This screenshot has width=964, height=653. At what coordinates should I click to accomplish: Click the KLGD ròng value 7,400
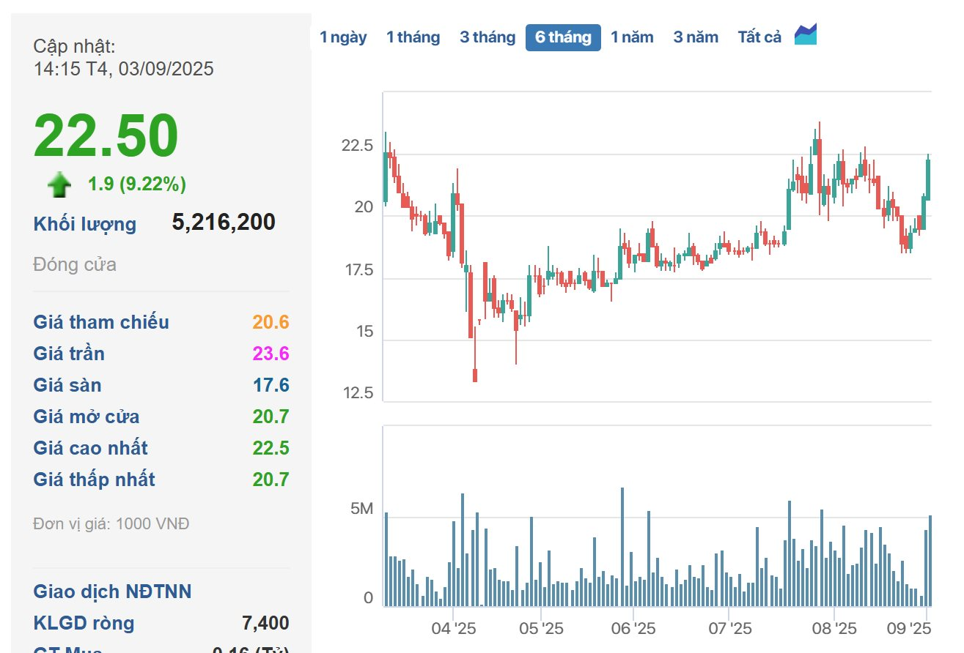[x=265, y=623]
